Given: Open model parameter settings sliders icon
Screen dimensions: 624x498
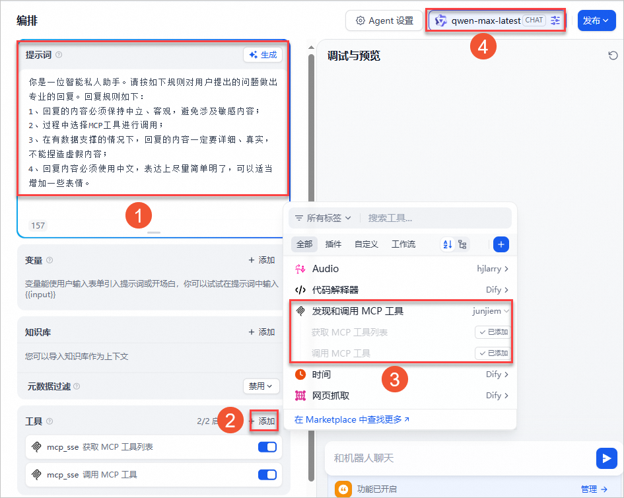Looking at the screenshot, I should coord(555,20).
